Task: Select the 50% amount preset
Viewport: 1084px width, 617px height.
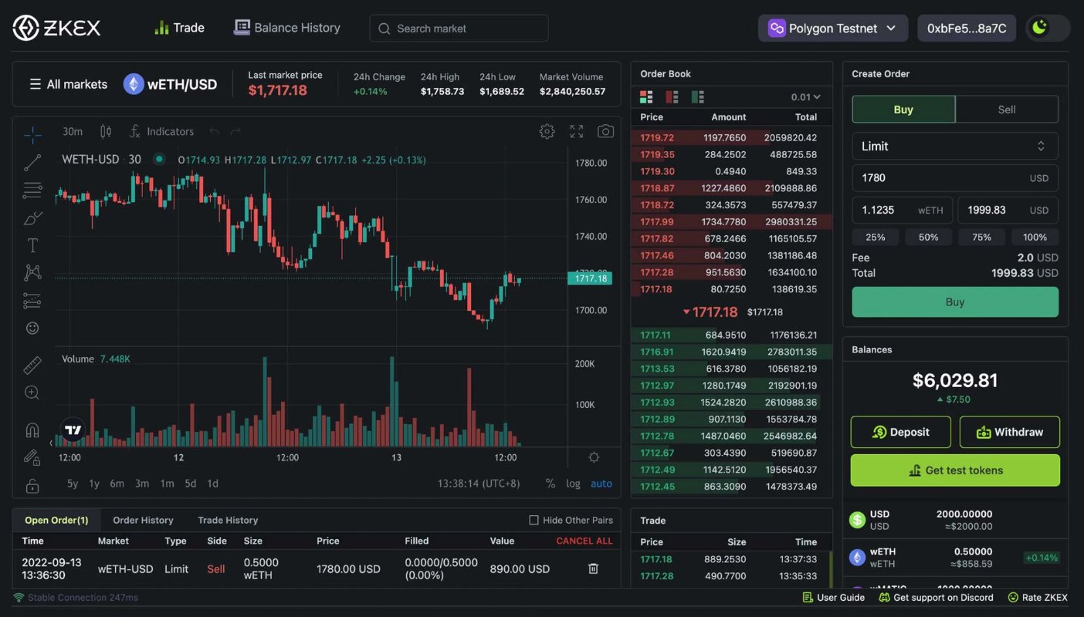Action: [928, 237]
